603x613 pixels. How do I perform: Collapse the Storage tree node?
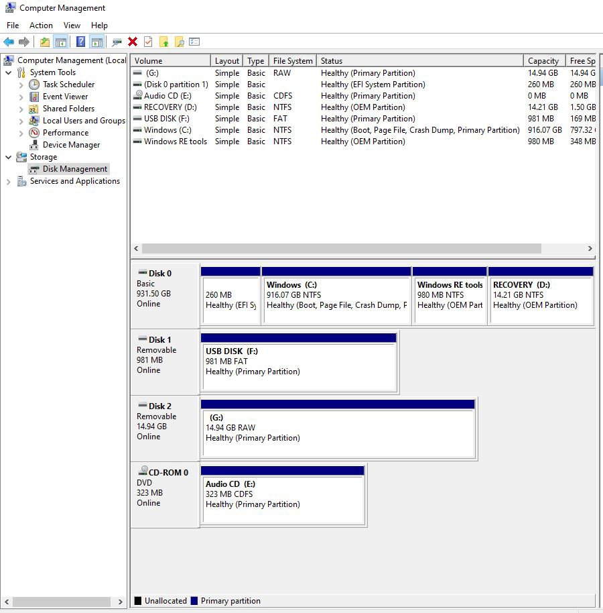tap(8, 157)
